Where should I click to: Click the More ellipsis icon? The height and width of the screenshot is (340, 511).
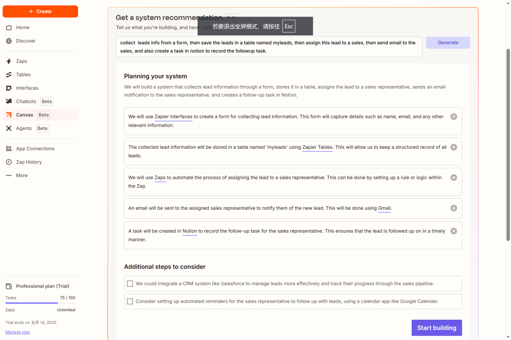pos(9,175)
